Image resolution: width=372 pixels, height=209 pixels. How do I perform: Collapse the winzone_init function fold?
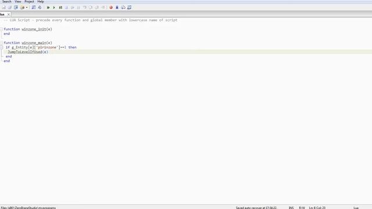1,29
